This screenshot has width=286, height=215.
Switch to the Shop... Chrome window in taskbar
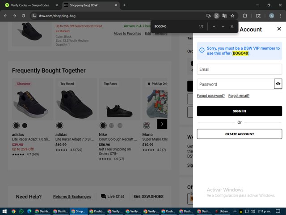tap(79, 211)
